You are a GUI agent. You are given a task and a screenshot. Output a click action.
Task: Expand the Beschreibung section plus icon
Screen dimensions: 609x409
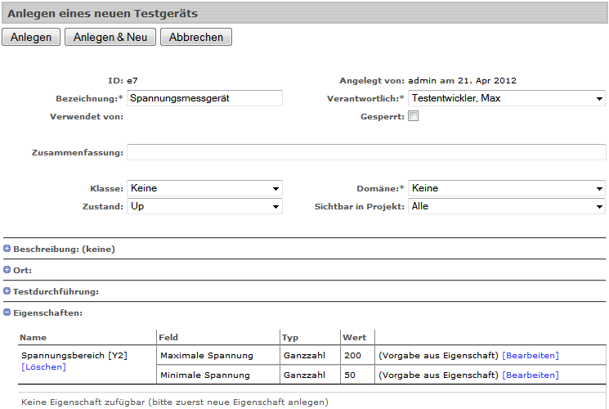(7, 249)
